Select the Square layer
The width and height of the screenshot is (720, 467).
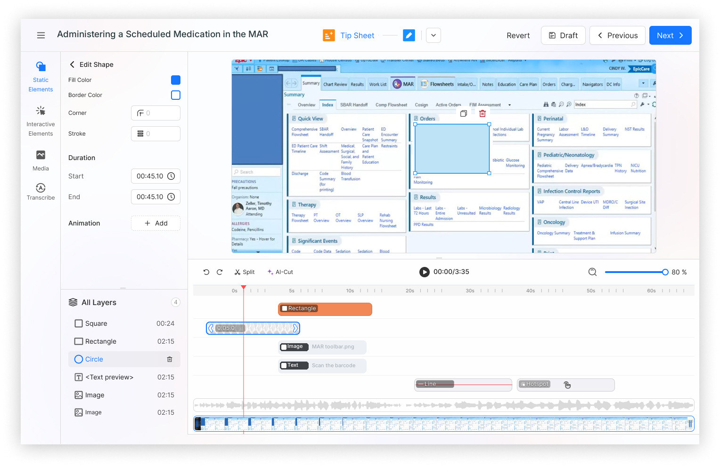click(x=124, y=323)
